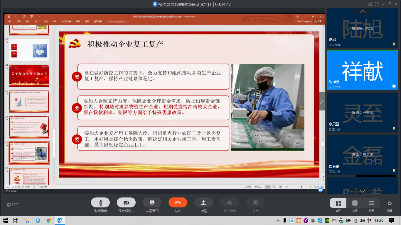The height and width of the screenshot is (225, 401).
Task: Select 陈祥献 participant tile
Action: [x=362, y=70]
